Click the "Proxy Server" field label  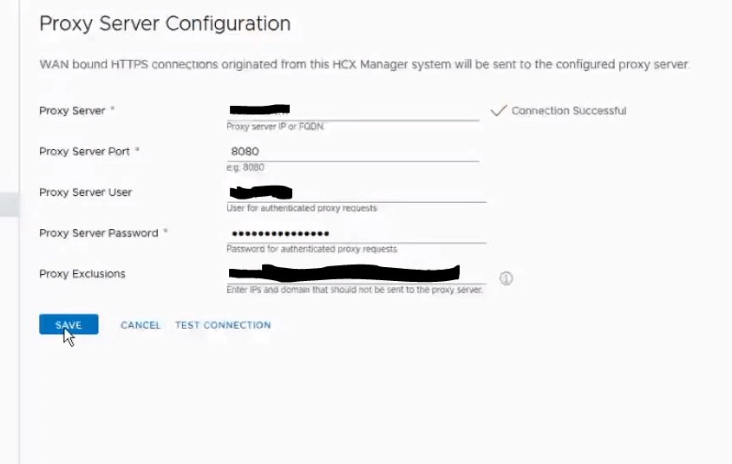[x=72, y=111]
